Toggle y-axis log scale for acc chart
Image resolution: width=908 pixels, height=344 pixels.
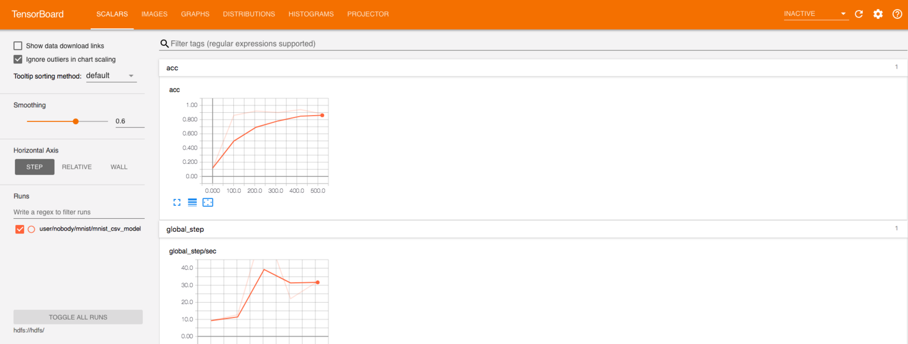point(192,202)
